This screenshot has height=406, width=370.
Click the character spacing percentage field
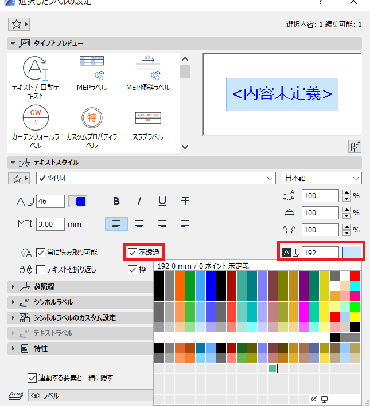tap(320, 230)
